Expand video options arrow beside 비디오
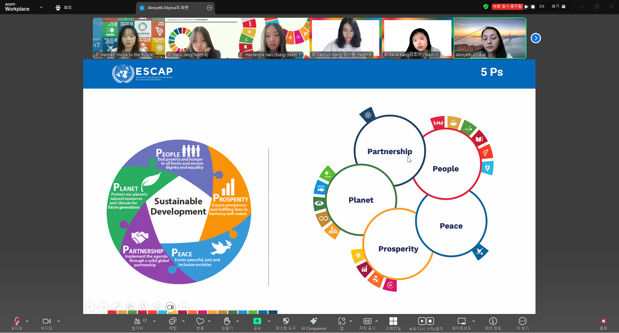 pos(59,321)
